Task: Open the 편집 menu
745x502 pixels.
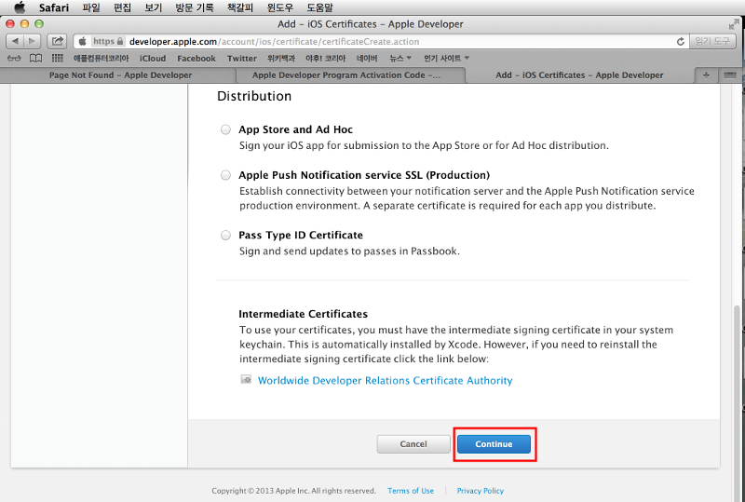Action: [122, 7]
